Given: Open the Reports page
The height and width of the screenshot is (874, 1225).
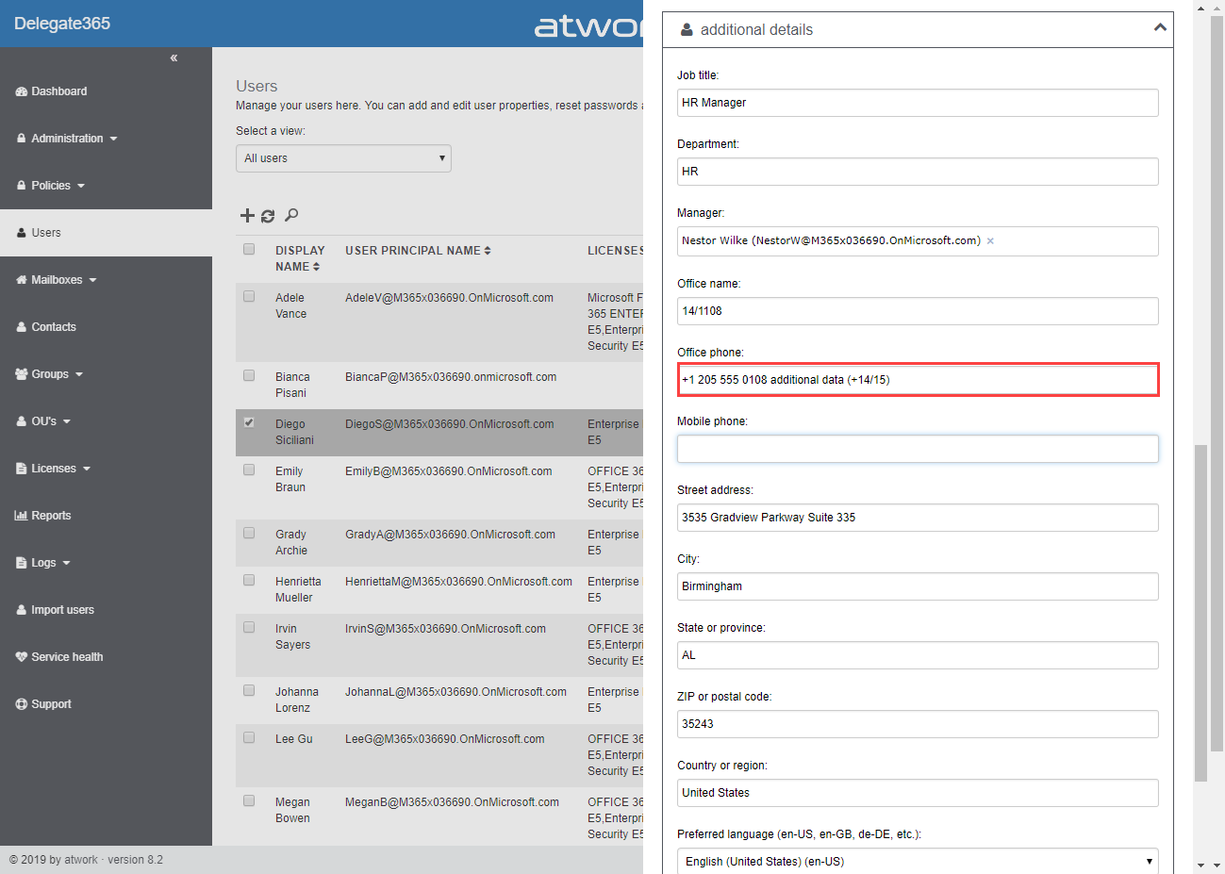Looking at the screenshot, I should point(51,516).
